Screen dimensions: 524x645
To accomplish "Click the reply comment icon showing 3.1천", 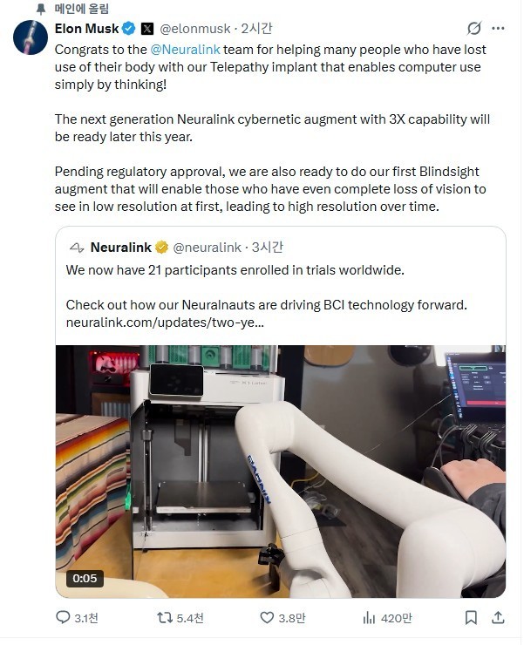I will [x=63, y=617].
